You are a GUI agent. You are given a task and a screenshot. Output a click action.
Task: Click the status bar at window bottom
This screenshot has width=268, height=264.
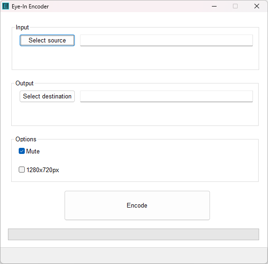click(134, 255)
